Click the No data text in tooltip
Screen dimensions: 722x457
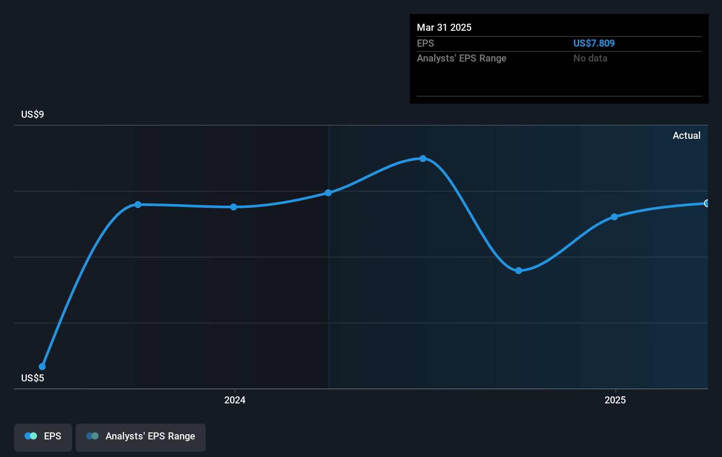coord(590,58)
